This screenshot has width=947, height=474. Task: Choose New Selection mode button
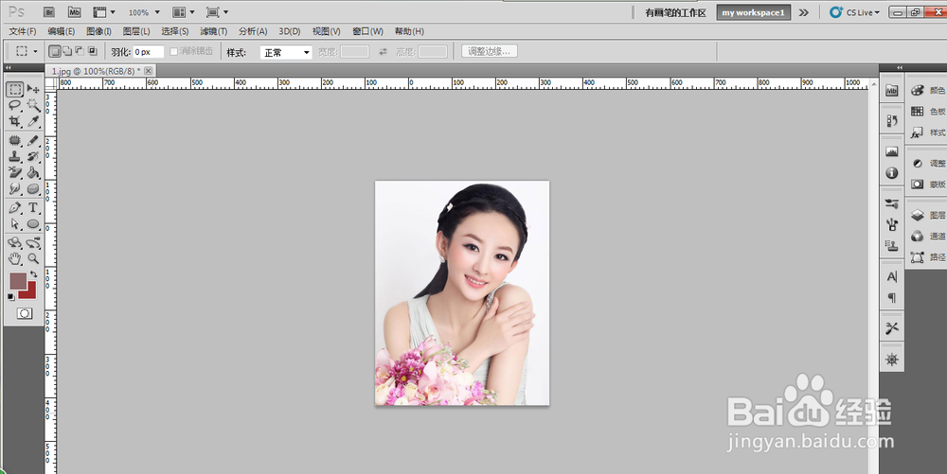coord(54,51)
